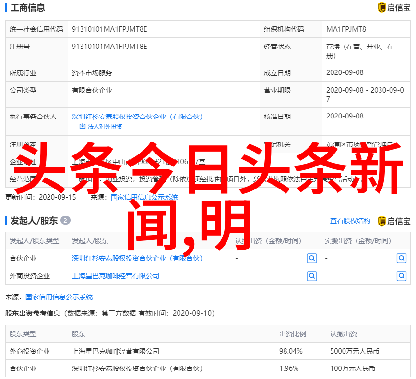
Task: Click the 统一社会信用代码 label cell
Action: pos(36,29)
